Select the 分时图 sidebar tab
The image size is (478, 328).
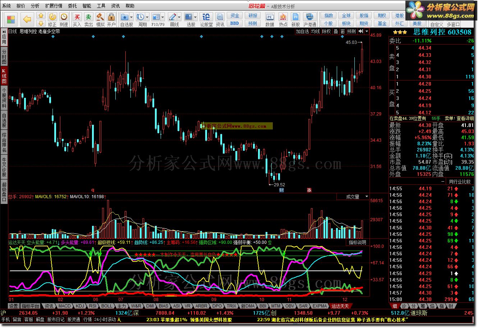(x=4, y=57)
